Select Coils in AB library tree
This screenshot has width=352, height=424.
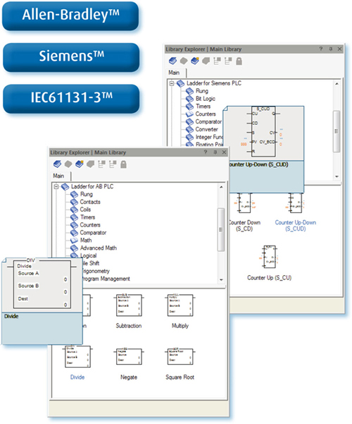(85, 210)
